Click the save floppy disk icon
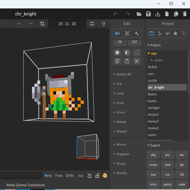 point(148,14)
